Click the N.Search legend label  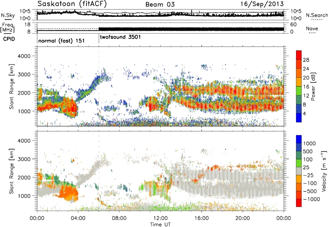[x=317, y=15]
